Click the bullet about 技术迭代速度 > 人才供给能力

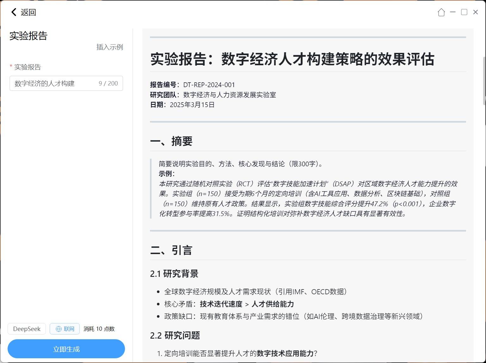pos(229,304)
